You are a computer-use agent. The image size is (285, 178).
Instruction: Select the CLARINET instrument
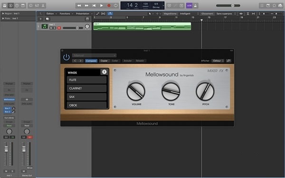point(86,88)
